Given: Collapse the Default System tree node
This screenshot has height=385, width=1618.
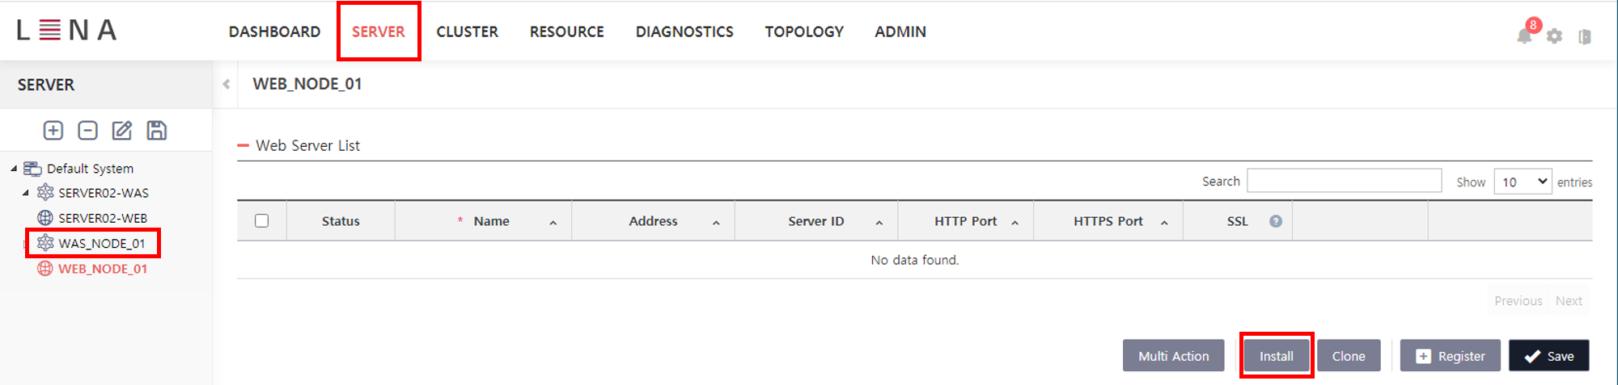Looking at the screenshot, I should pos(14,169).
